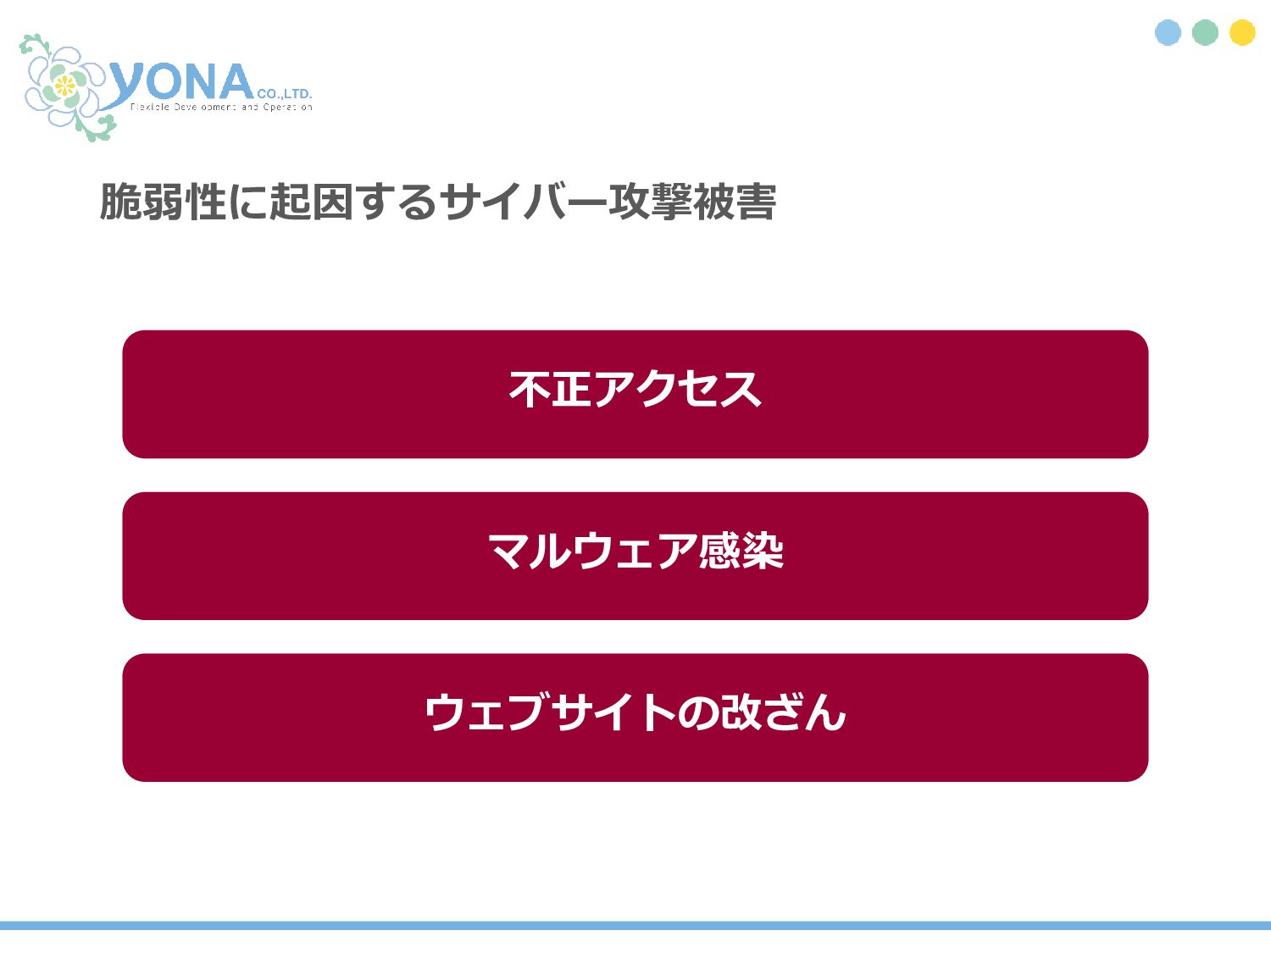Click the green vine flourish above the flower
The width and height of the screenshot is (1271, 953).
pos(36,44)
